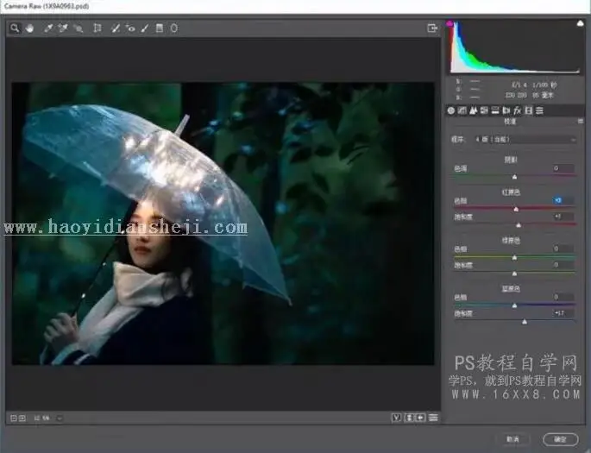Click the Blue Primary hue value field

tap(563, 297)
